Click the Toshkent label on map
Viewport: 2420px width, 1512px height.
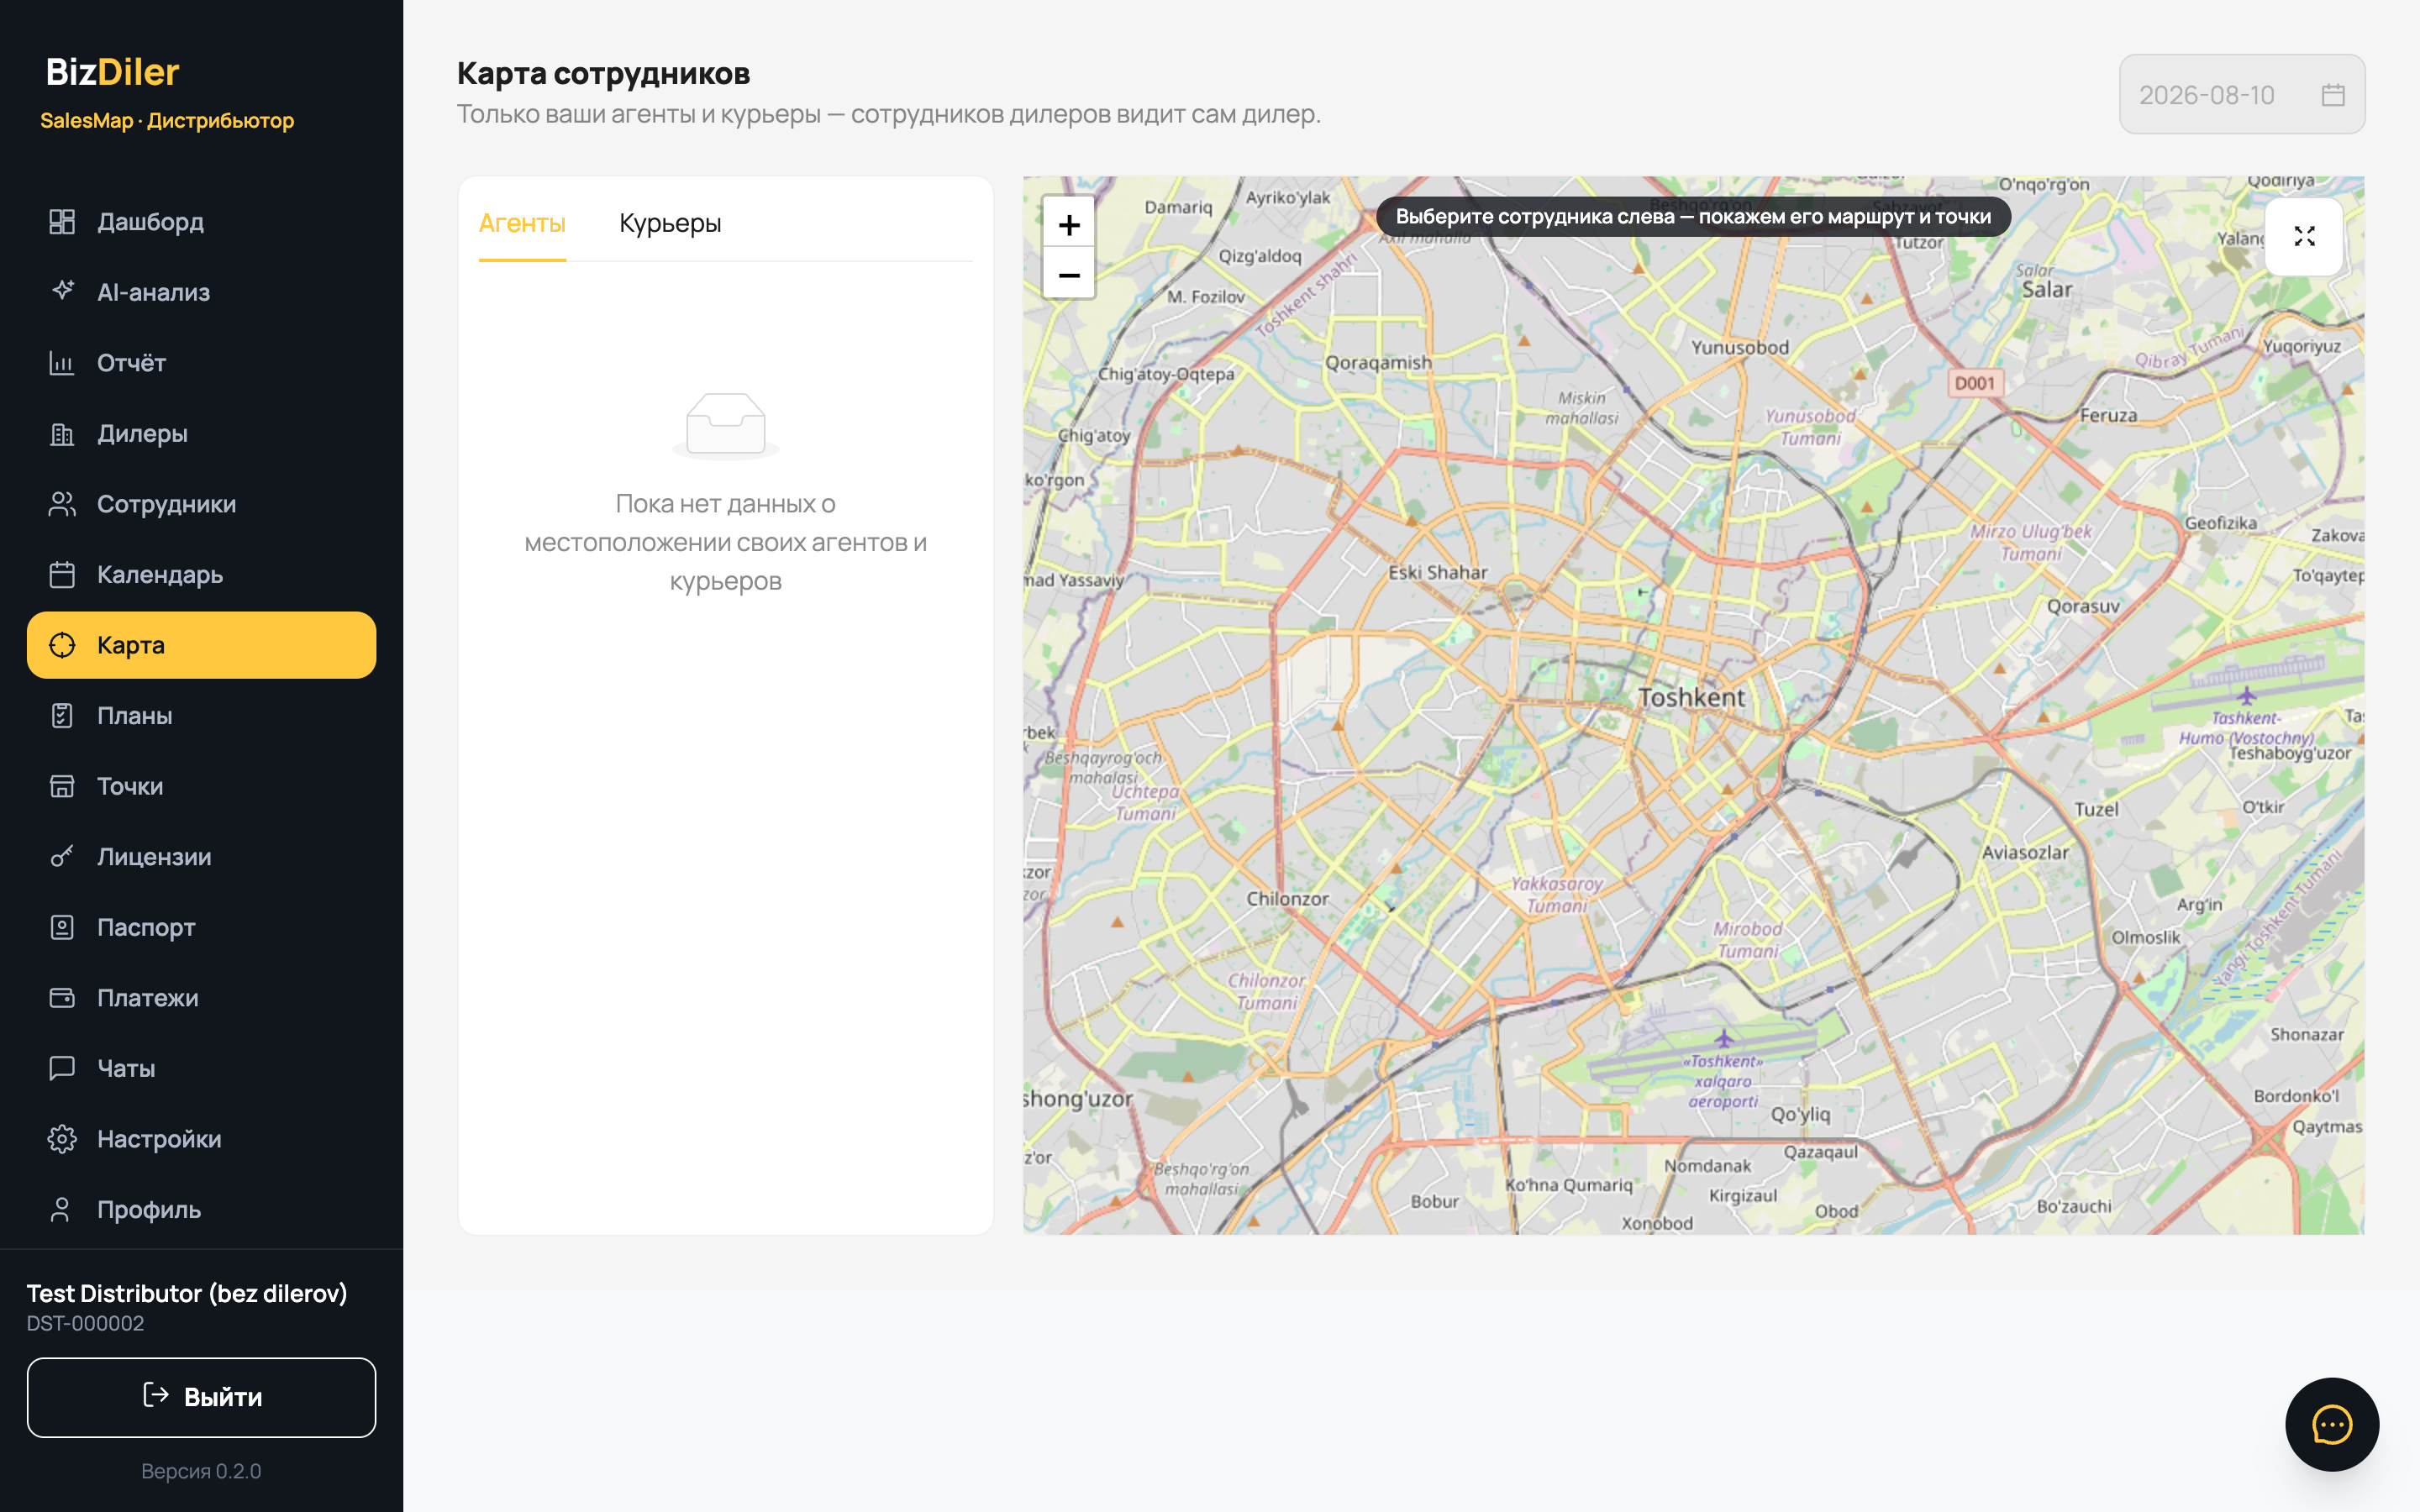[x=1691, y=697]
